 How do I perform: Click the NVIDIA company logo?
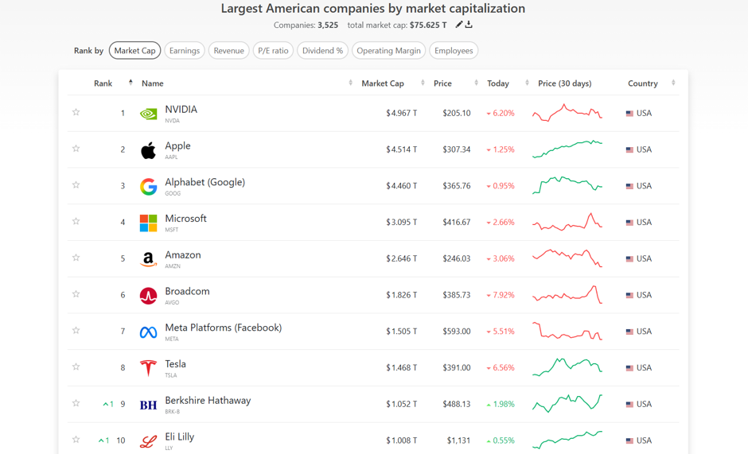(x=148, y=114)
